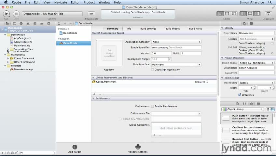
Task: Open the Editor menu
Action: (x=75, y=3)
